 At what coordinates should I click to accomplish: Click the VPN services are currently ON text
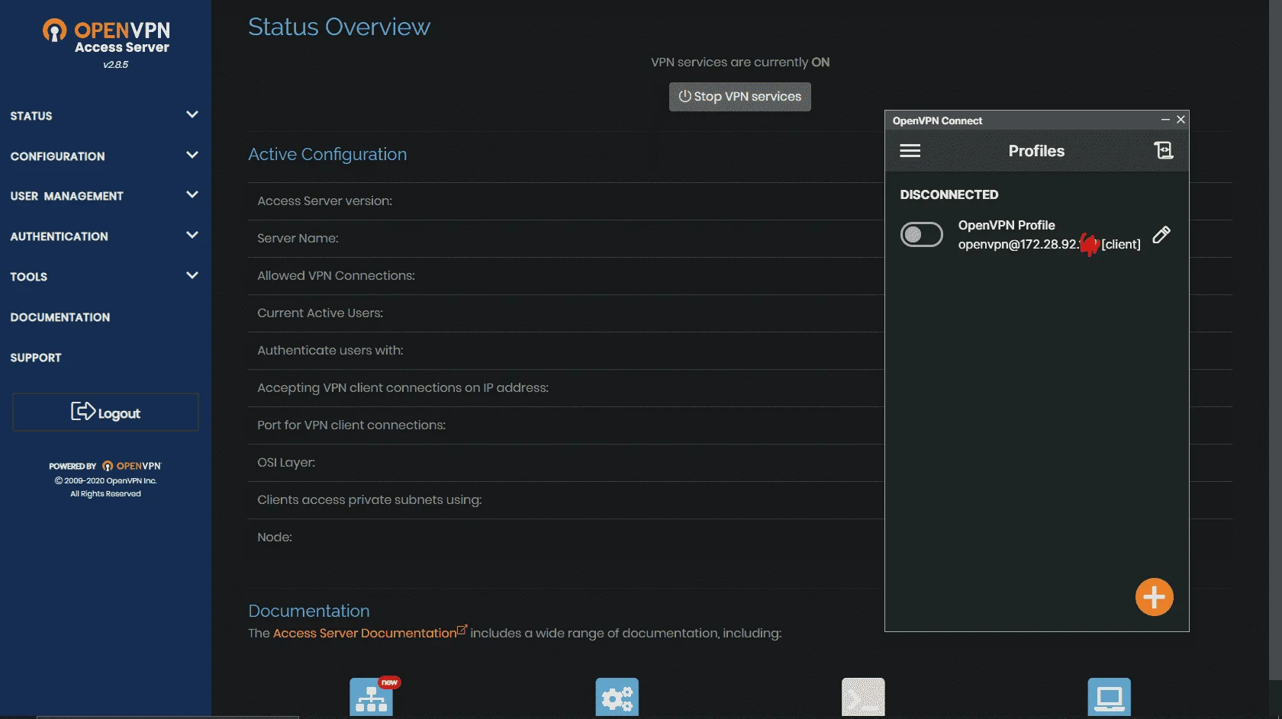739,63
